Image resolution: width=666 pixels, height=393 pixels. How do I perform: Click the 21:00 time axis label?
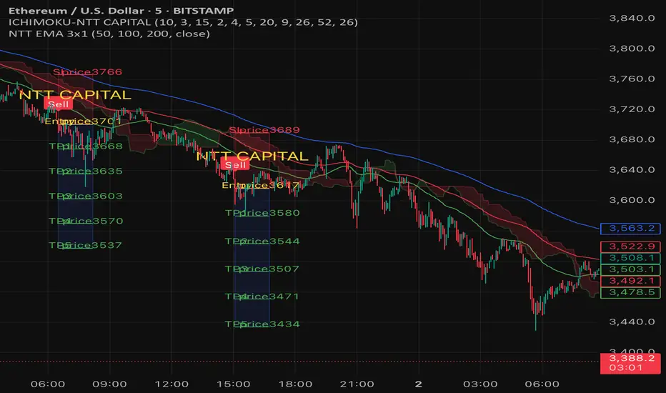tap(357, 384)
